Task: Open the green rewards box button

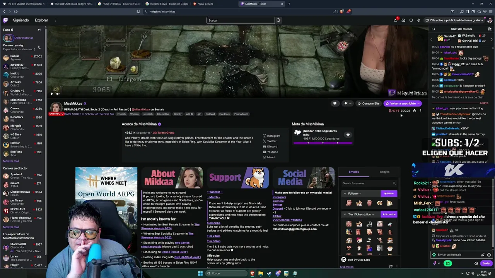Action: point(447,263)
